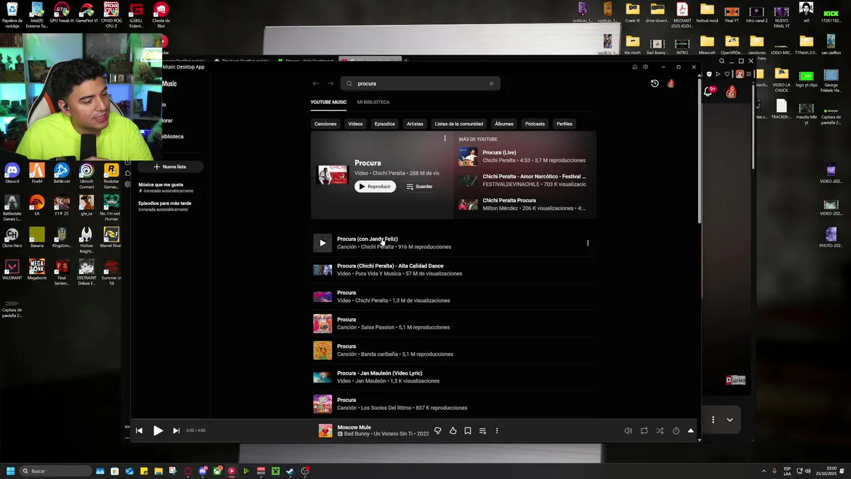
Task: Open notifications bell in browser window behind
Action: coord(708,92)
